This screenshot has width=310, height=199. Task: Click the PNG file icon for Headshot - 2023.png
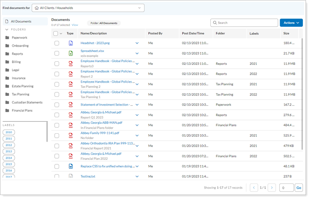click(70, 43)
